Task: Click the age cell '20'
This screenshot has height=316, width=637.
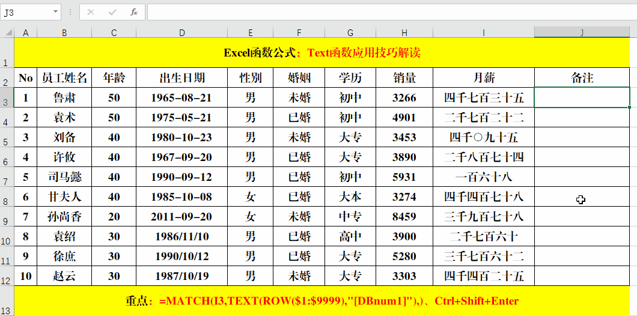Action: (x=114, y=217)
